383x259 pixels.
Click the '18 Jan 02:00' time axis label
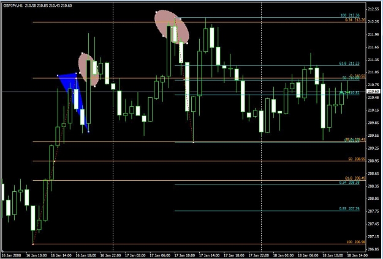284,255
